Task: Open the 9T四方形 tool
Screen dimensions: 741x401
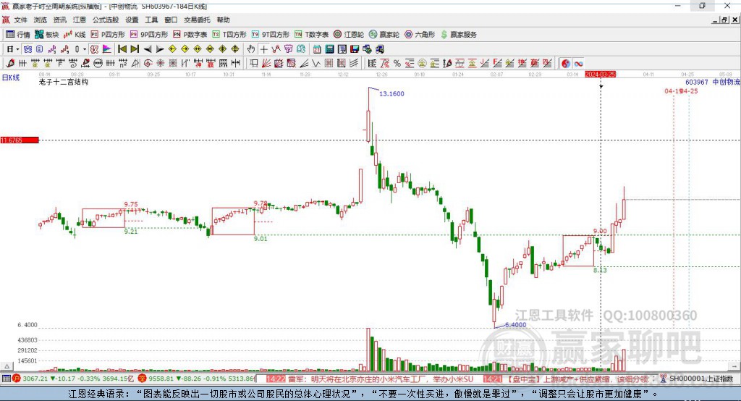Action: tap(271, 35)
